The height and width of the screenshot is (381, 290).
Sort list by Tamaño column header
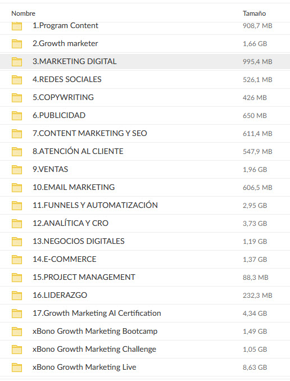254,13
